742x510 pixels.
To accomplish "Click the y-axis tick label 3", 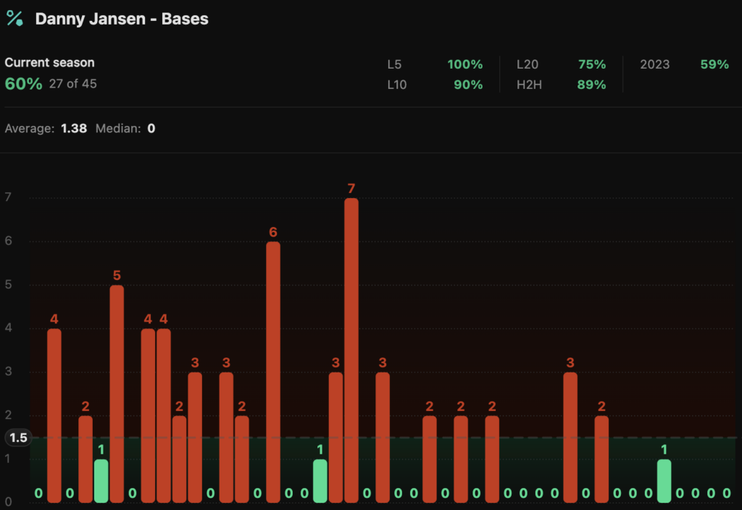I will tap(8, 371).
